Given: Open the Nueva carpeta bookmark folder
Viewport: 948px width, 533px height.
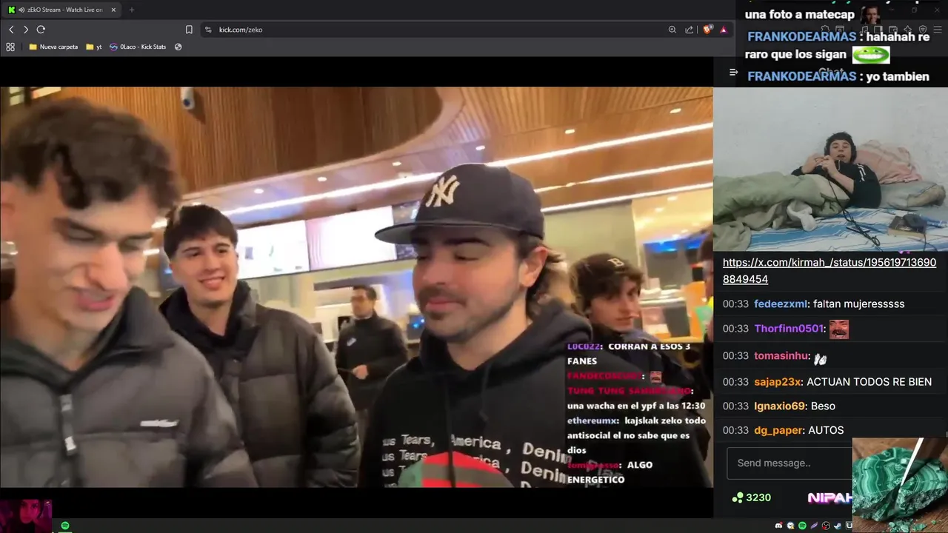Looking at the screenshot, I should (x=53, y=47).
